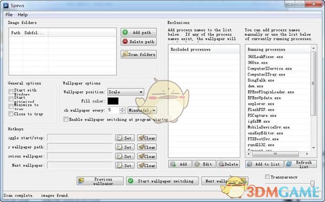This screenshot has height=202, width=325.
Task: Select ComputerZService.exe process
Action: pyautogui.click(x=270, y=68)
